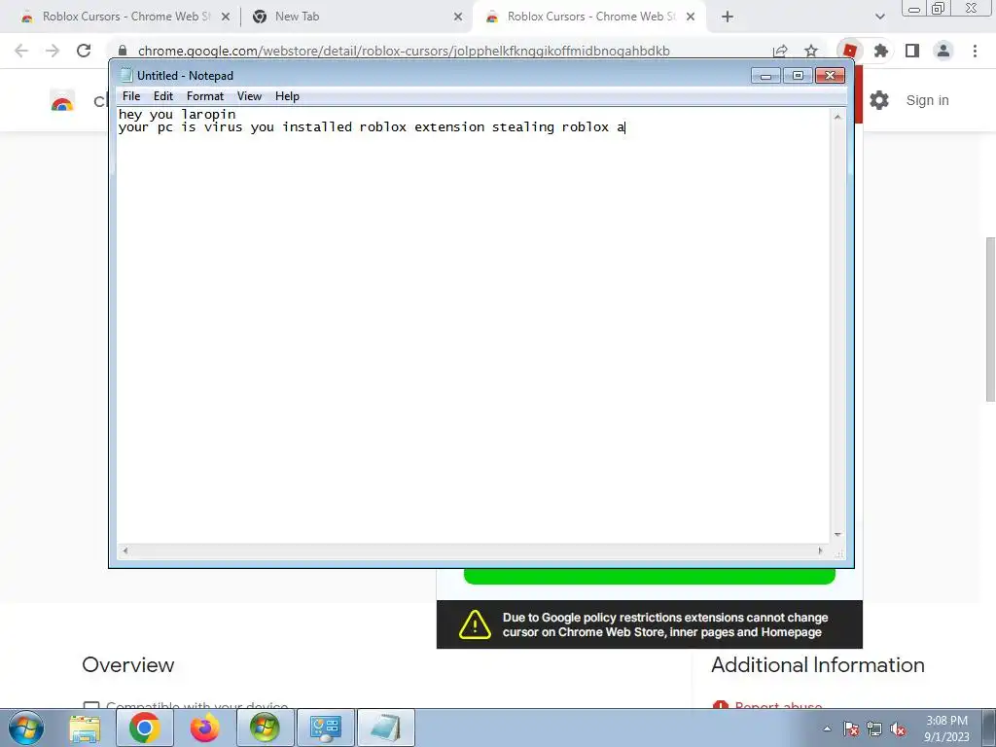Click the taskbar clock 3:08 PM
The width and height of the screenshot is (996, 747).
click(x=946, y=721)
